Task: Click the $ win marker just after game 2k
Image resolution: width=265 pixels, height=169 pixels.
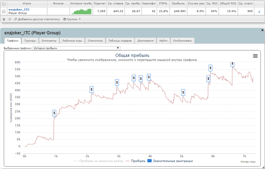Action: (92, 89)
